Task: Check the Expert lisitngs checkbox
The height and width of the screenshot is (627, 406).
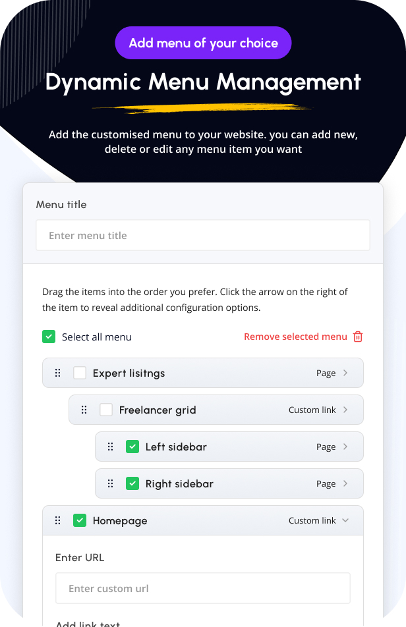Action: (80, 373)
